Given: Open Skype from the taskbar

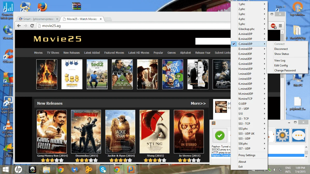Looking at the screenshot, I should (x=103, y=169).
